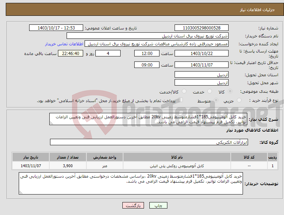Click the response deadline date 1403/10/22

[202, 53]
